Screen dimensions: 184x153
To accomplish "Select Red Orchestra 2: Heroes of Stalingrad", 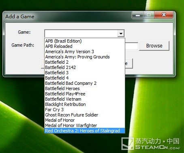I will click(85, 131).
